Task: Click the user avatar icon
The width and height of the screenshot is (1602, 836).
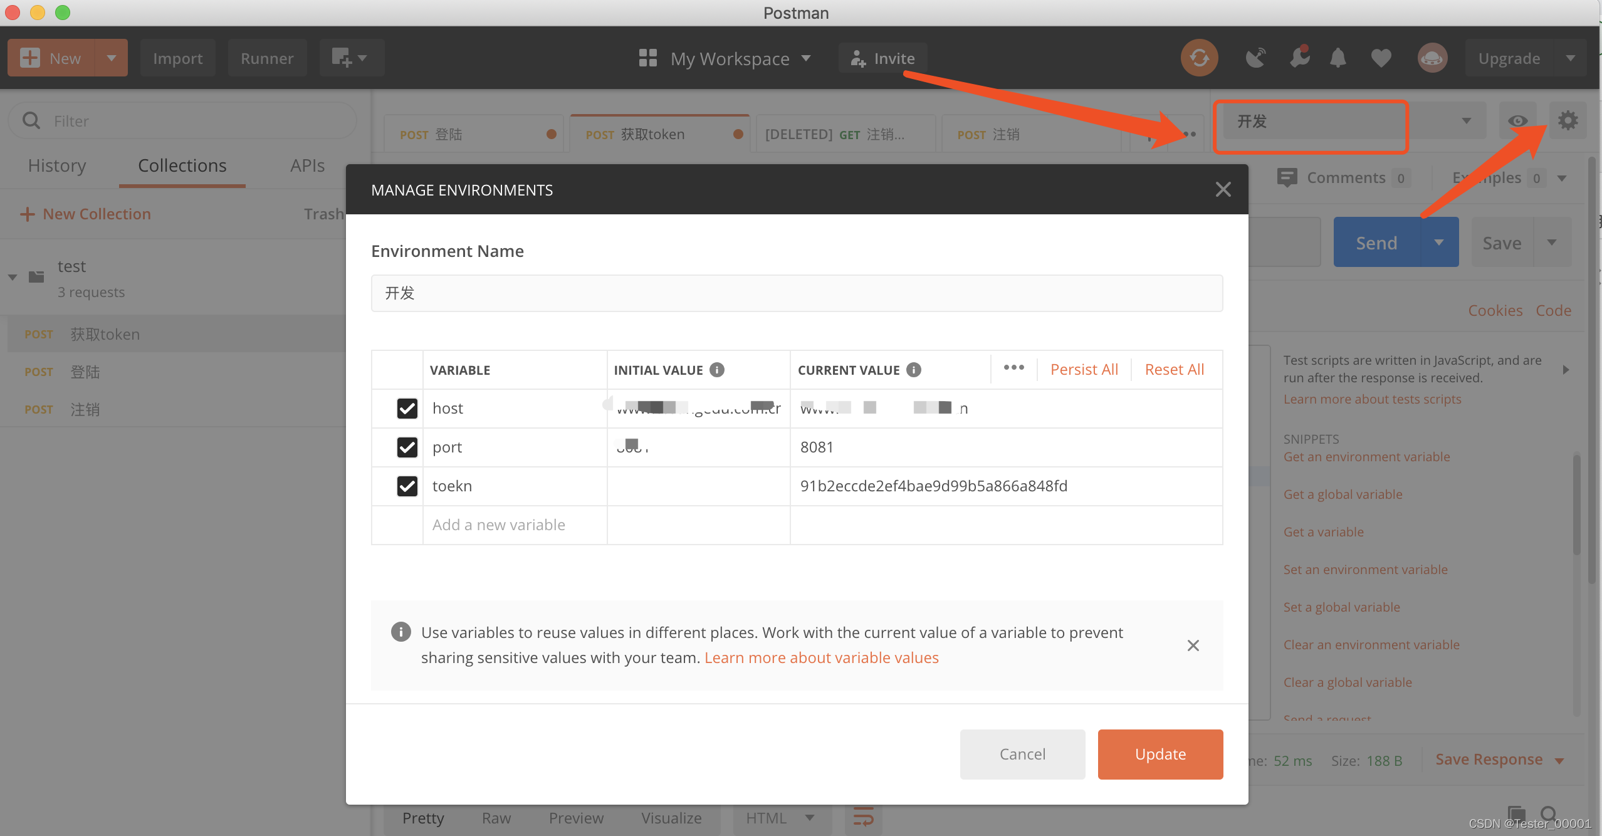Action: point(1432,58)
